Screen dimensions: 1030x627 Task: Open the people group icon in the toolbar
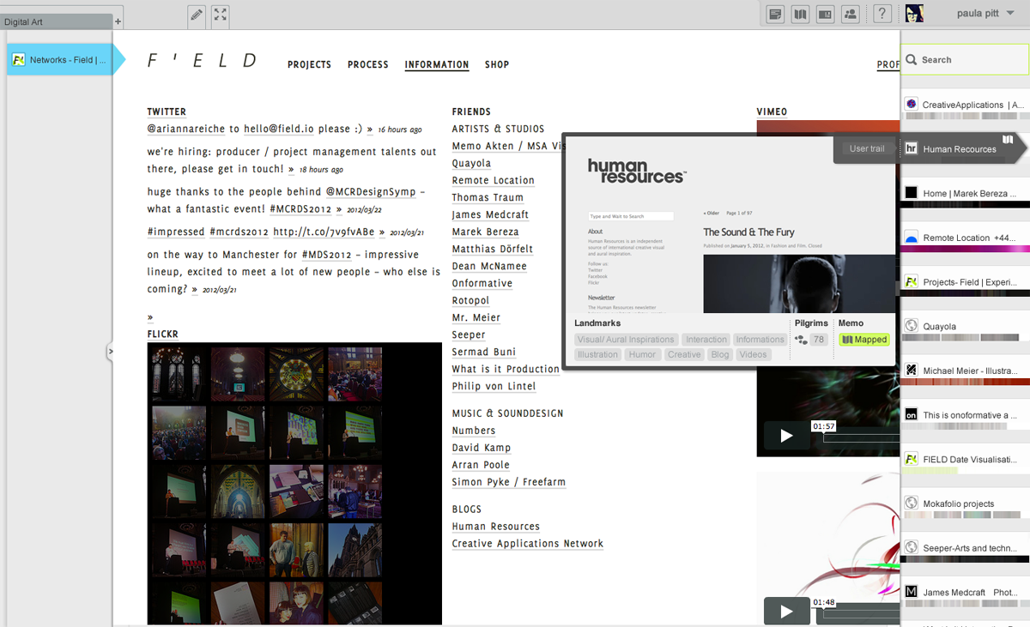click(x=850, y=14)
